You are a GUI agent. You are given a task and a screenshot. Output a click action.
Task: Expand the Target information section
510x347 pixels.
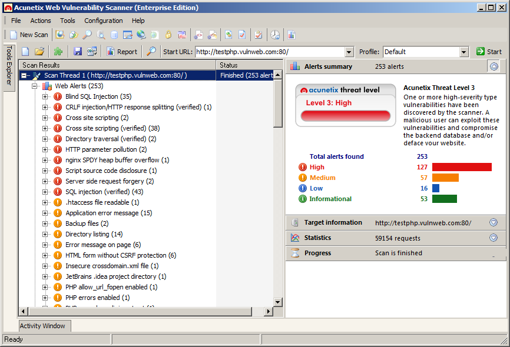coord(494,222)
